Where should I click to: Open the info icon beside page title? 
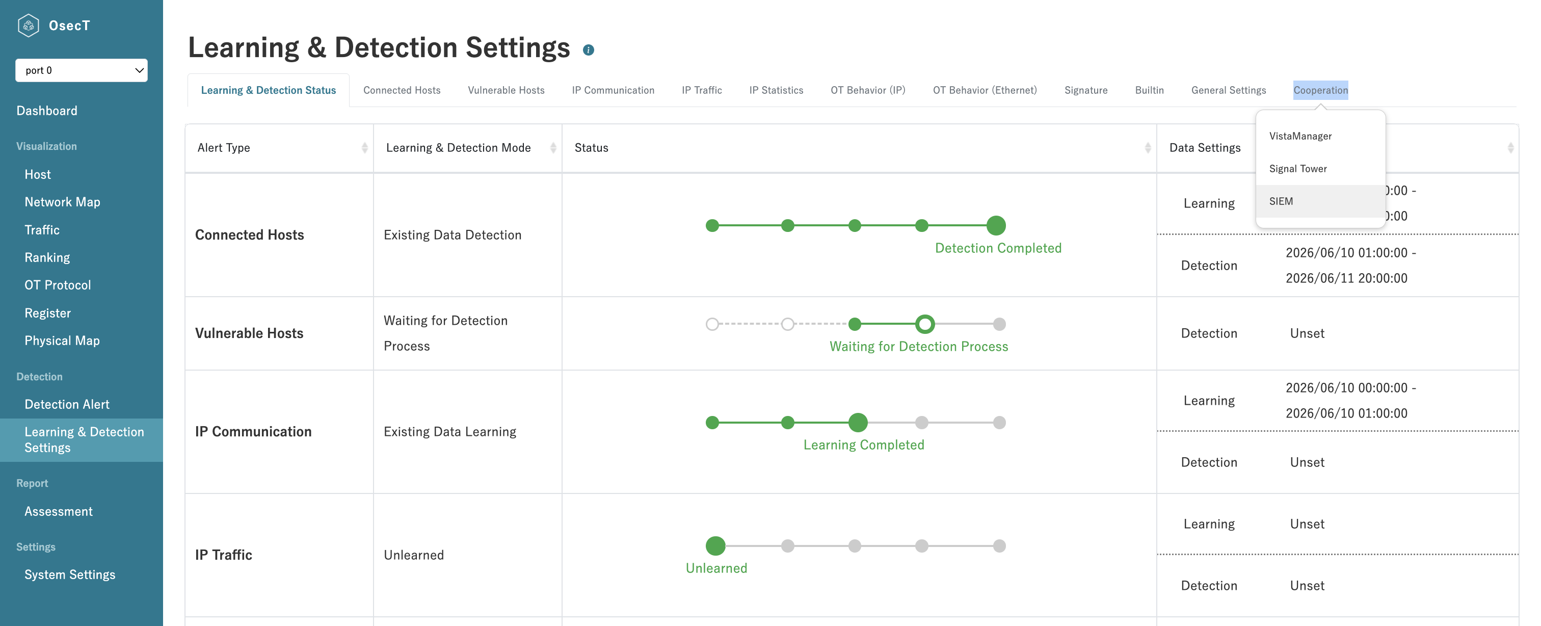click(x=588, y=50)
